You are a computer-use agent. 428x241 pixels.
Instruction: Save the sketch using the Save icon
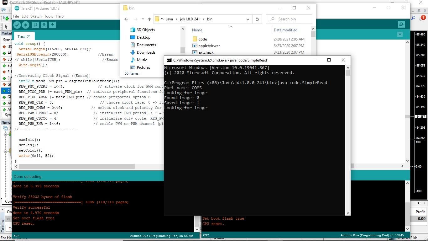(x=52, y=25)
